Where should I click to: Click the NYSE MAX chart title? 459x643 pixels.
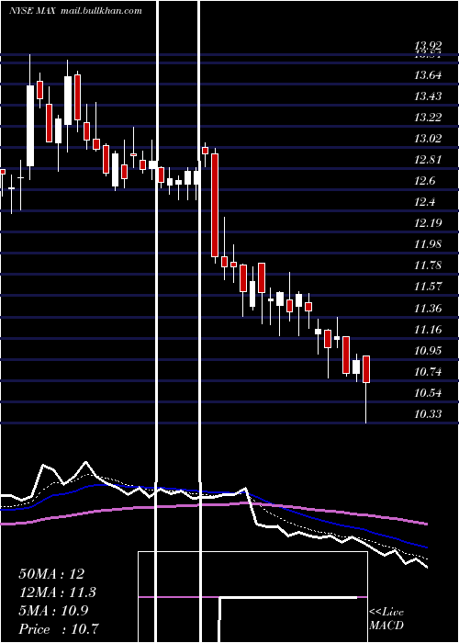click(75, 11)
